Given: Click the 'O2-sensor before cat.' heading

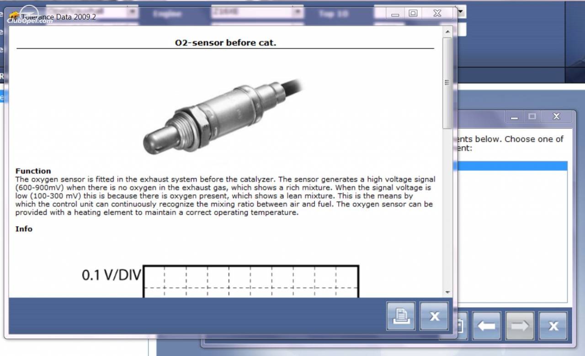Looking at the screenshot, I should (x=226, y=43).
